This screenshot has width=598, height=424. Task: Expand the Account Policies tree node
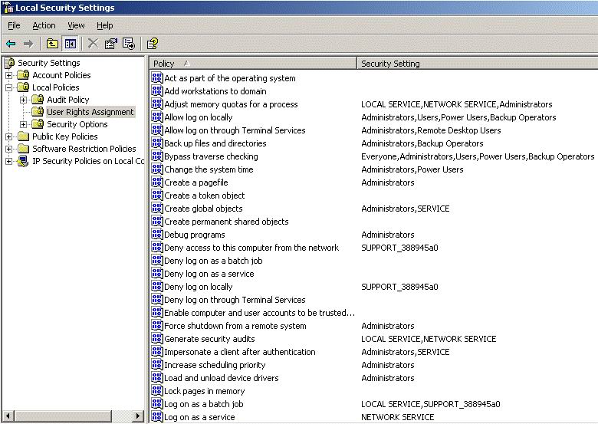pyautogui.click(x=8, y=75)
